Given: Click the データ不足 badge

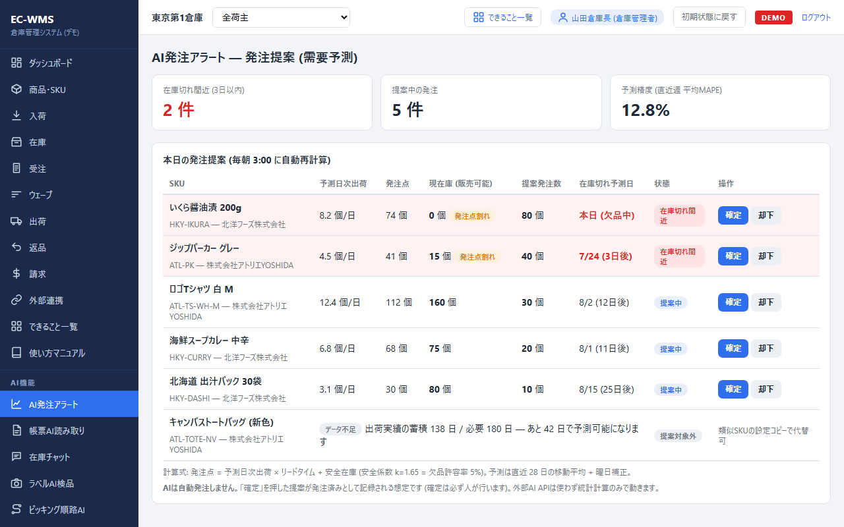Looking at the screenshot, I should pos(341,430).
